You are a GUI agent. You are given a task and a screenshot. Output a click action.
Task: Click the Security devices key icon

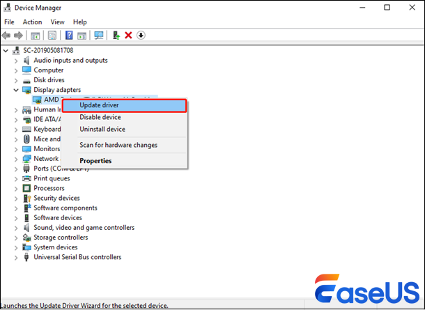click(x=27, y=198)
